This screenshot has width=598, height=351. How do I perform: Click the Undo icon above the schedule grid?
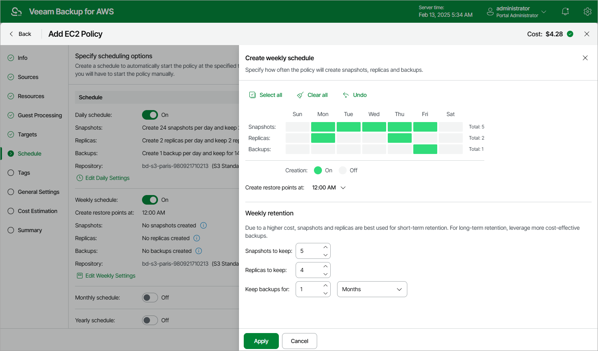tap(345, 95)
